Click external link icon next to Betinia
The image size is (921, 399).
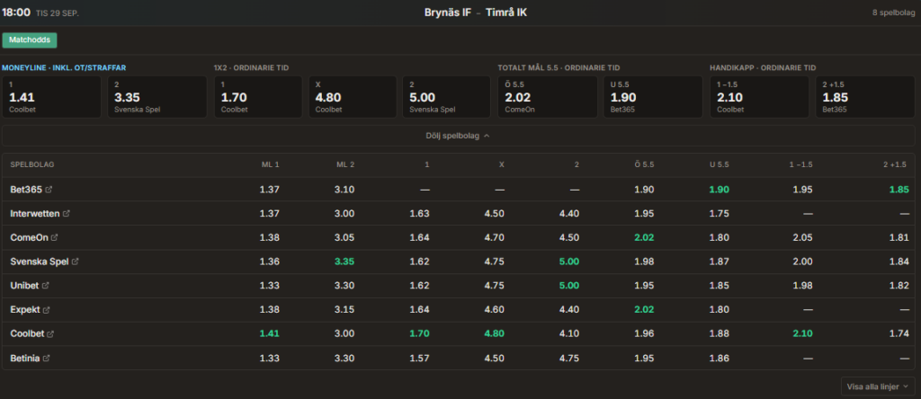click(x=47, y=358)
